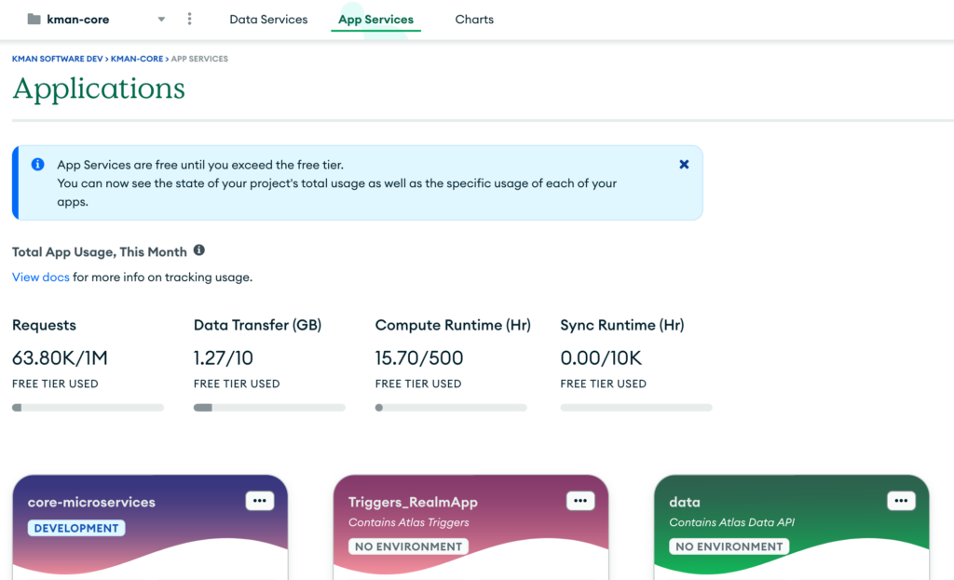
Task: Open the project dropdown arrow
Action: tap(161, 20)
